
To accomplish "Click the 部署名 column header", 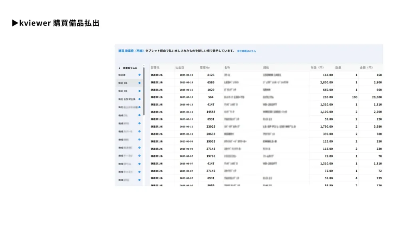I will 155,67.
